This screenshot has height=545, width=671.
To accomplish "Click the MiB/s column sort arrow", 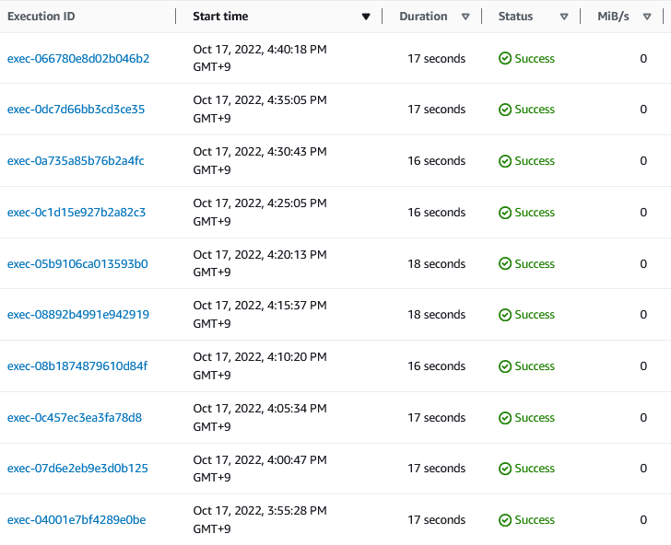I will [655, 17].
